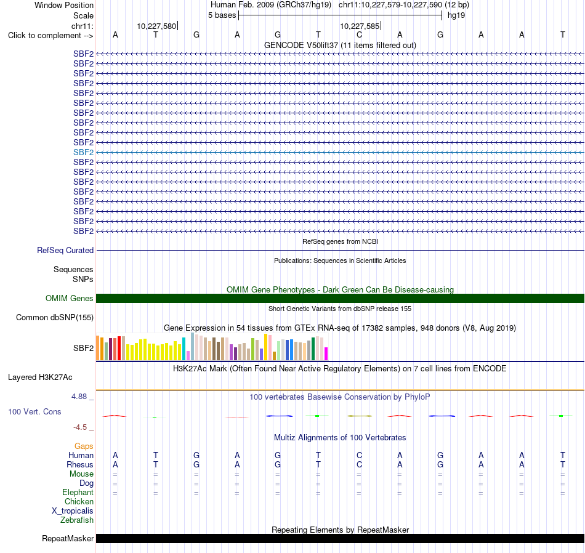Click the black RepeatMasker bar
Viewport: 585px width, 553px height.
[340, 538]
